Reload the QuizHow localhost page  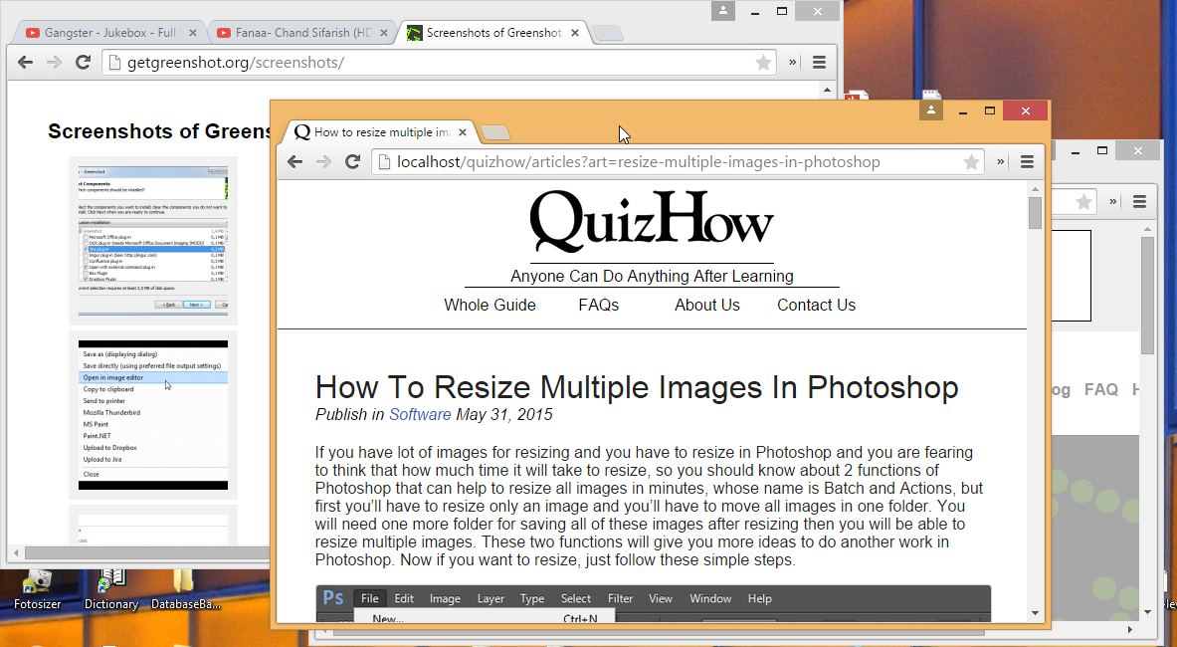(x=353, y=162)
